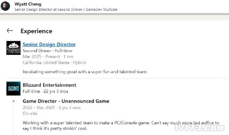Click the Second Dinner · Full-time text
Screen dimensions: 229x135
[48, 51]
